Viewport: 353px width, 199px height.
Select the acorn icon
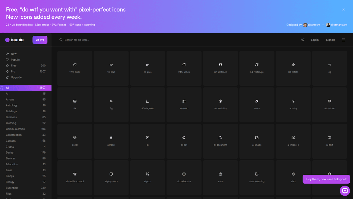pos(257,104)
